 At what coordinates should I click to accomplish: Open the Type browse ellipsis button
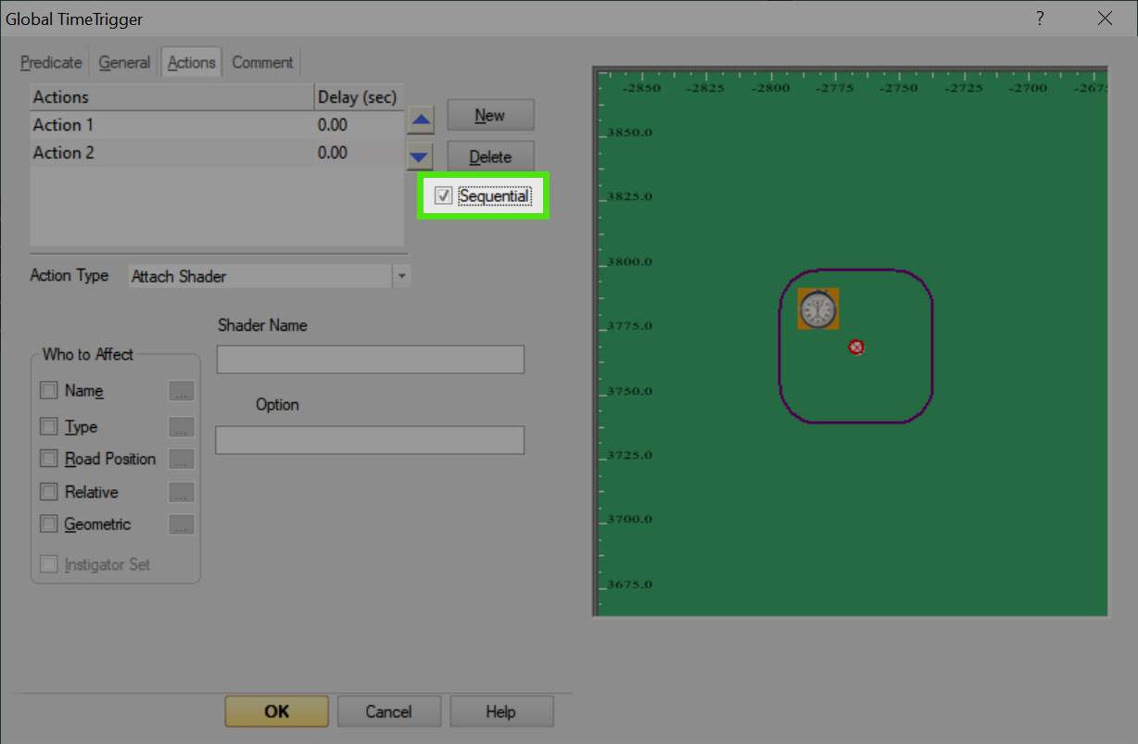pos(182,427)
